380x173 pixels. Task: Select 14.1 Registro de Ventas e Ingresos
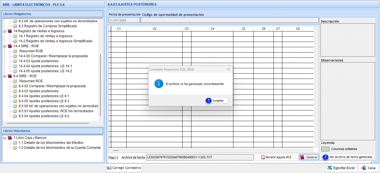(46, 36)
